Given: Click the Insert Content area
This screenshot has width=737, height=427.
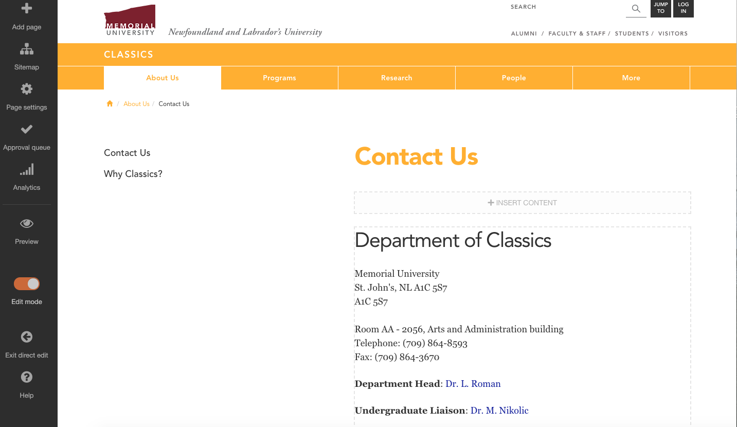Looking at the screenshot, I should coord(523,203).
